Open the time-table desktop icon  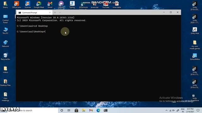(117, 5)
